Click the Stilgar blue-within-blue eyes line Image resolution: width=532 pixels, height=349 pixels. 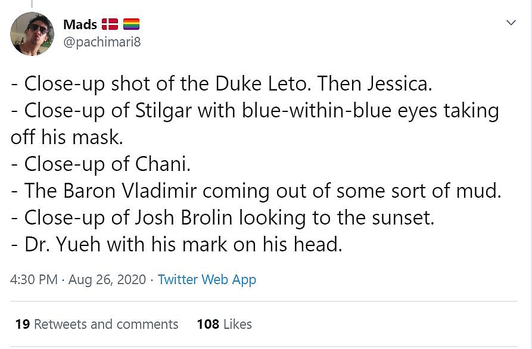(x=254, y=111)
